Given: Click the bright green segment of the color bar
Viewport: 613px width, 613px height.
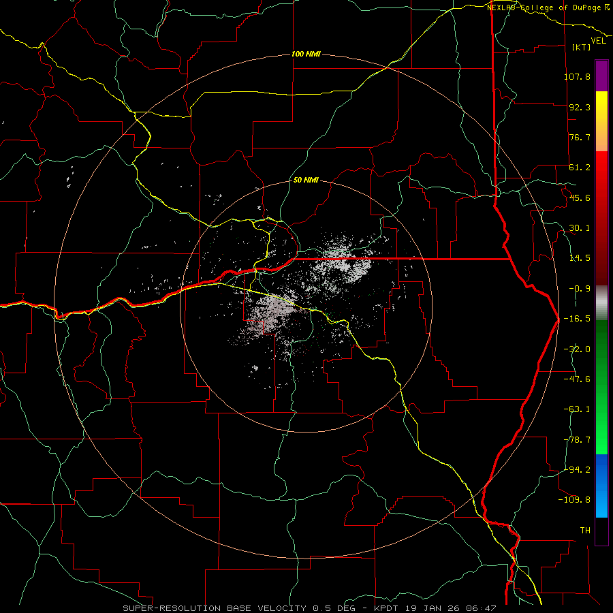Looking at the screenshot, I should (x=601, y=387).
